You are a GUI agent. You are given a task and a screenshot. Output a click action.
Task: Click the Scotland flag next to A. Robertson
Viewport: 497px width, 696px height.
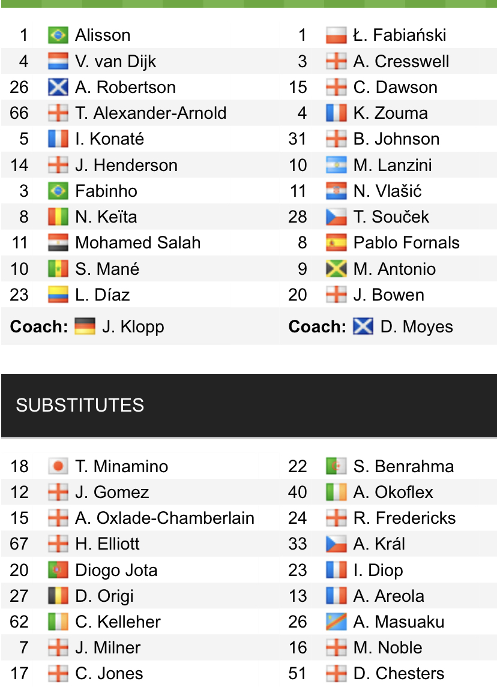pos(58,87)
